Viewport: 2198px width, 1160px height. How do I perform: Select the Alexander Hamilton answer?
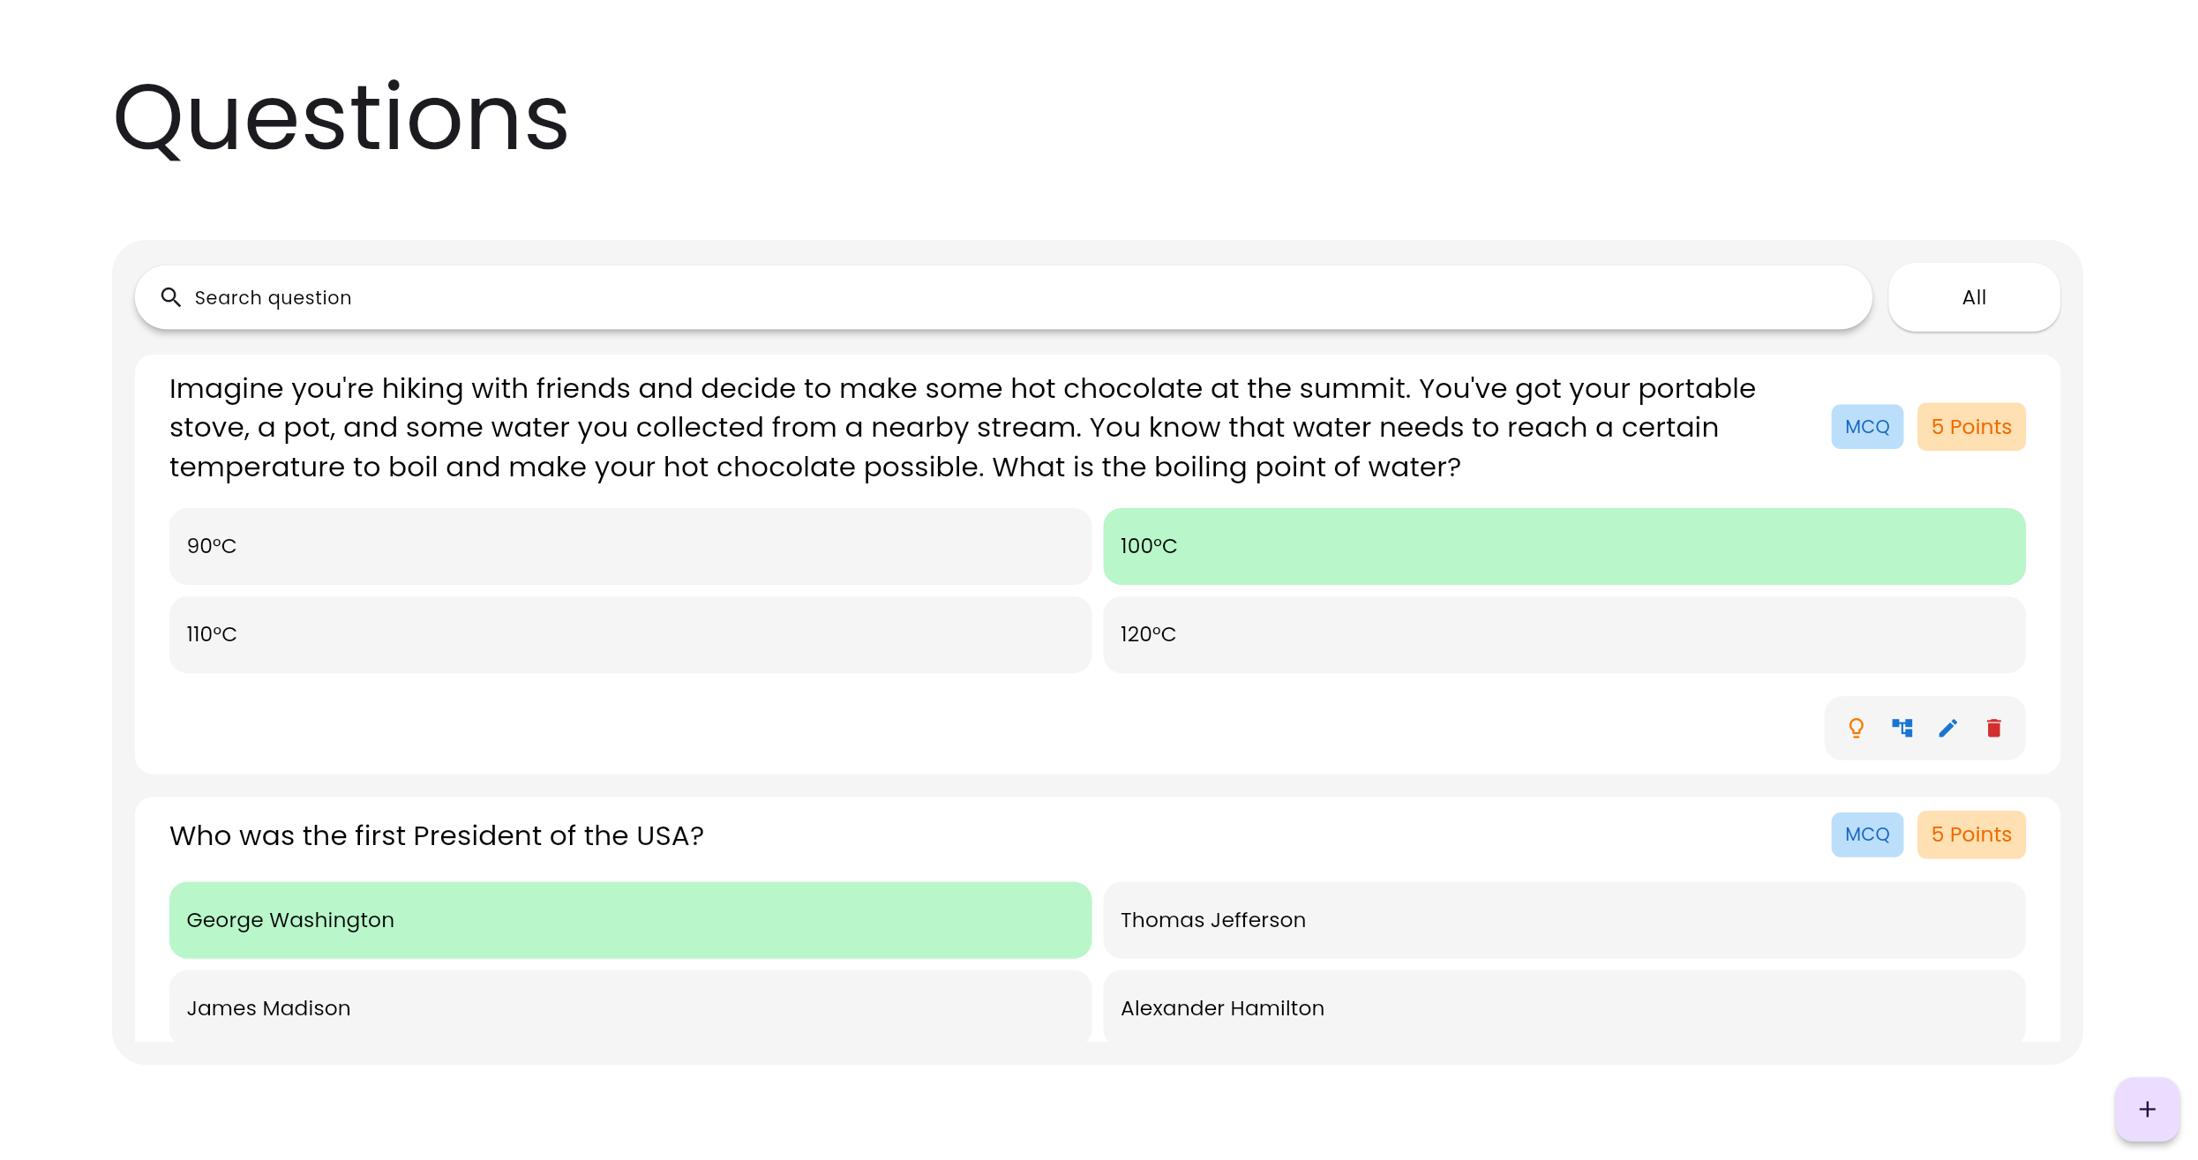tap(1564, 1007)
